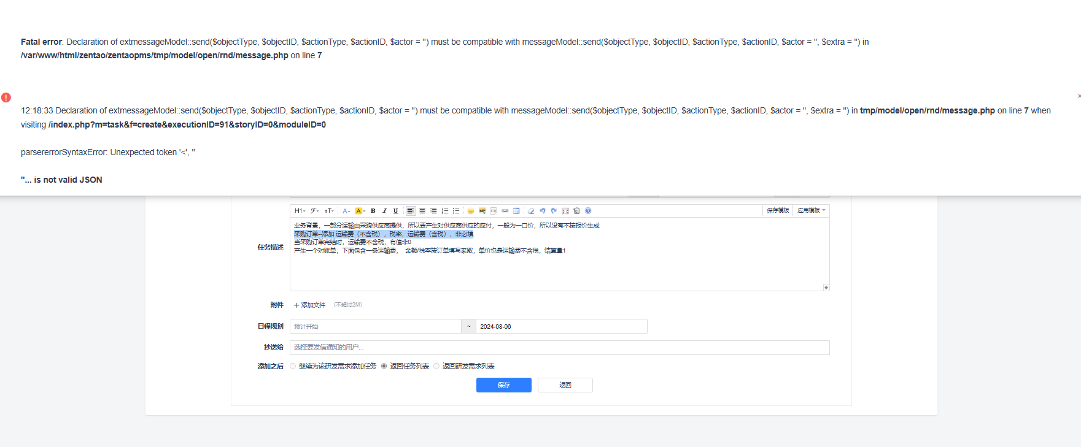
Task: Click the highlighted line starting 采购订单--添加 运输费
Action: pyautogui.click(x=384, y=234)
